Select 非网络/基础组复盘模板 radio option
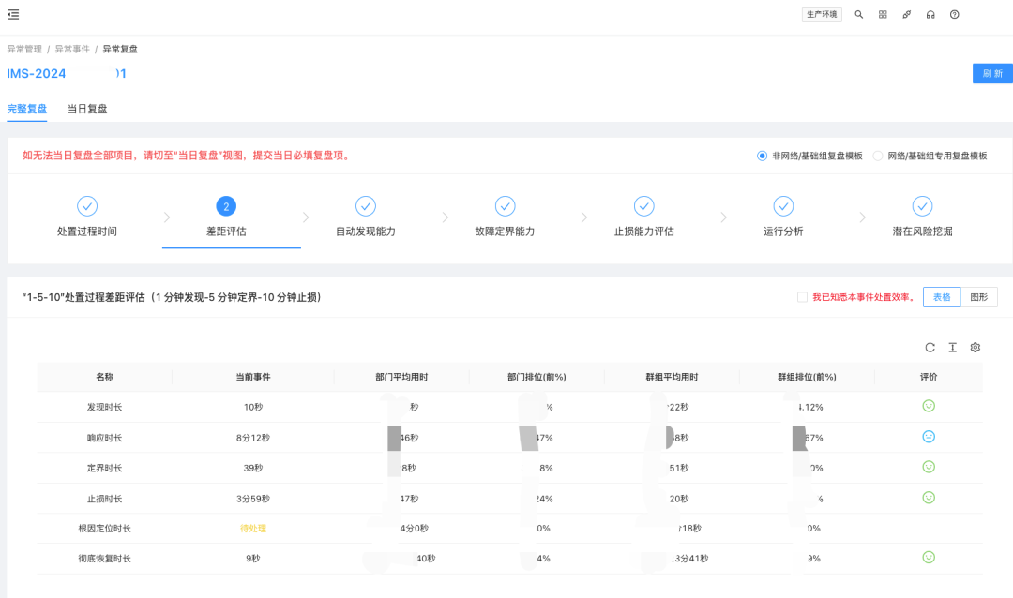Screen dimensions: 1013x598 click(x=762, y=156)
